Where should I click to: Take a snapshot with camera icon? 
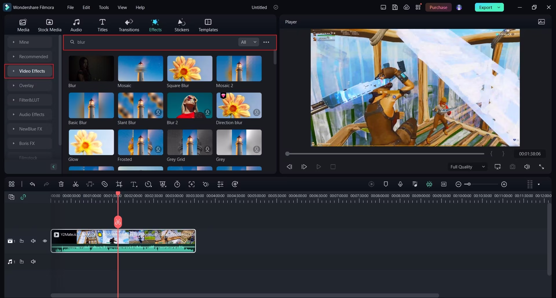tap(512, 167)
